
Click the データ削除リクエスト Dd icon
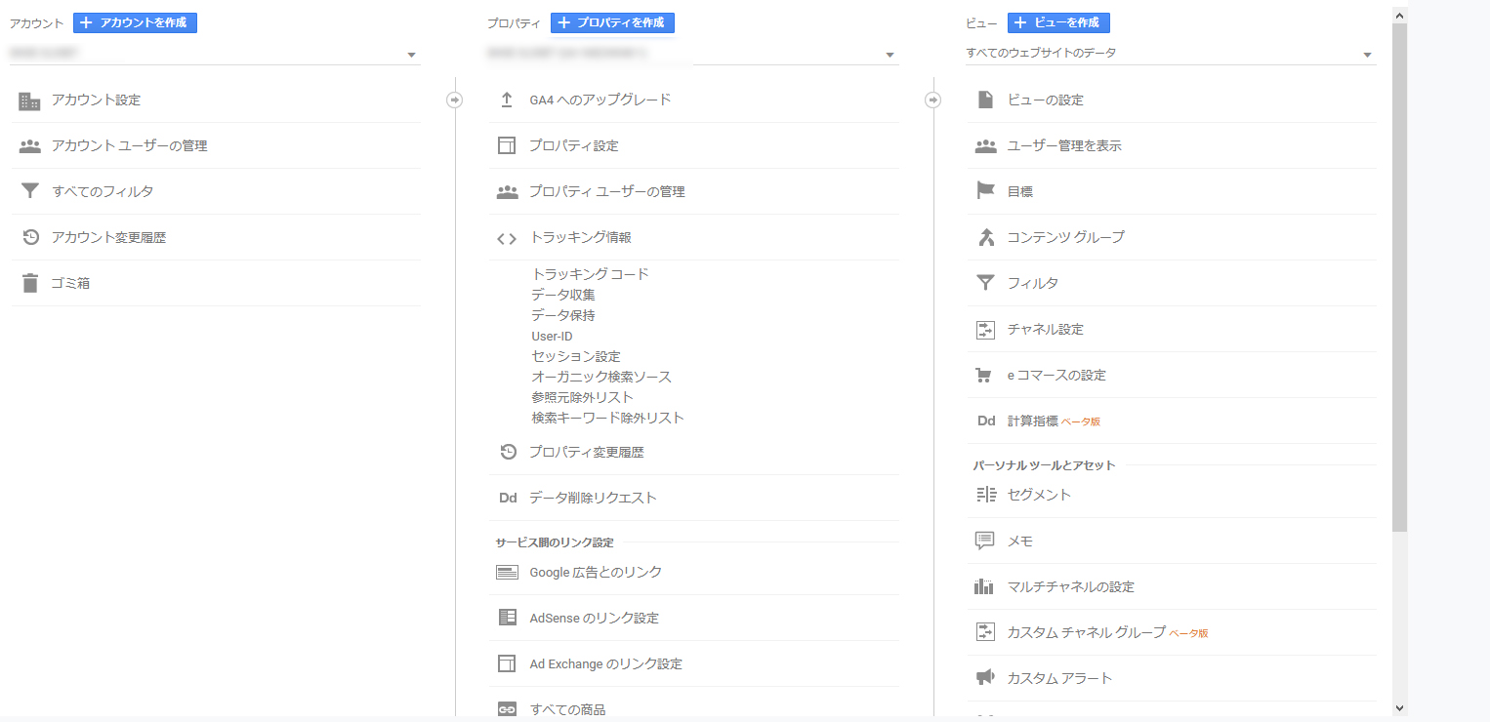click(508, 498)
